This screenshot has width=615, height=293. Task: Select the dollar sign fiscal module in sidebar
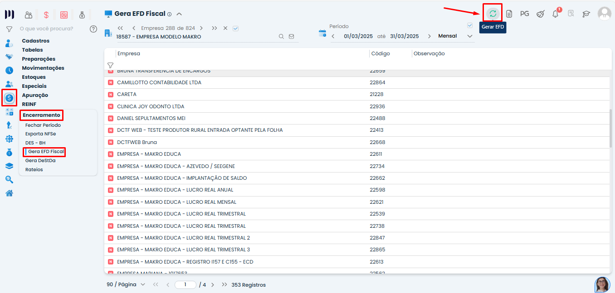(10, 97)
